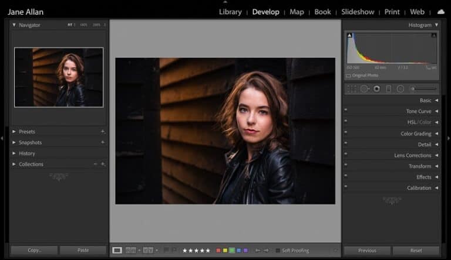Hide the left panel group arrow
The height and width of the screenshot is (260, 451).
pyautogui.click(x=2, y=138)
